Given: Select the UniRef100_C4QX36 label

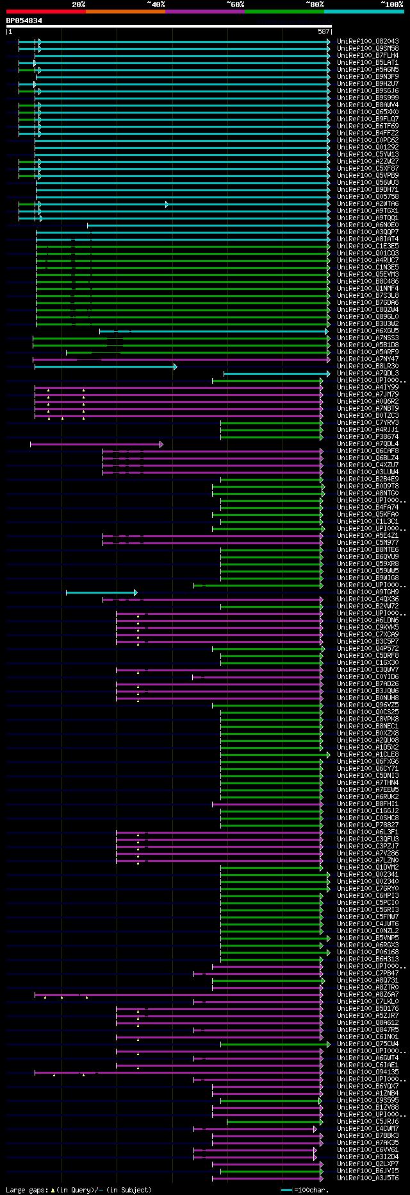Looking at the screenshot, I should tap(368, 599).
